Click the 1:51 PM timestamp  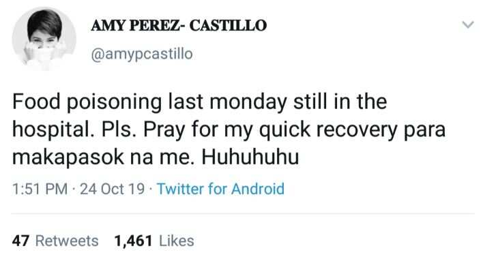click(40, 189)
